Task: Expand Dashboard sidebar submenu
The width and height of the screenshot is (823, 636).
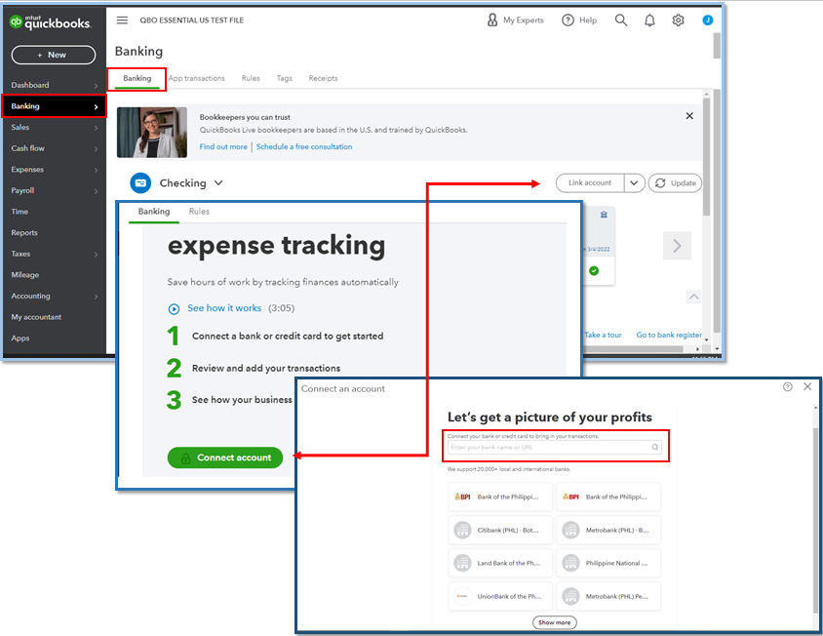Action: 97,86
